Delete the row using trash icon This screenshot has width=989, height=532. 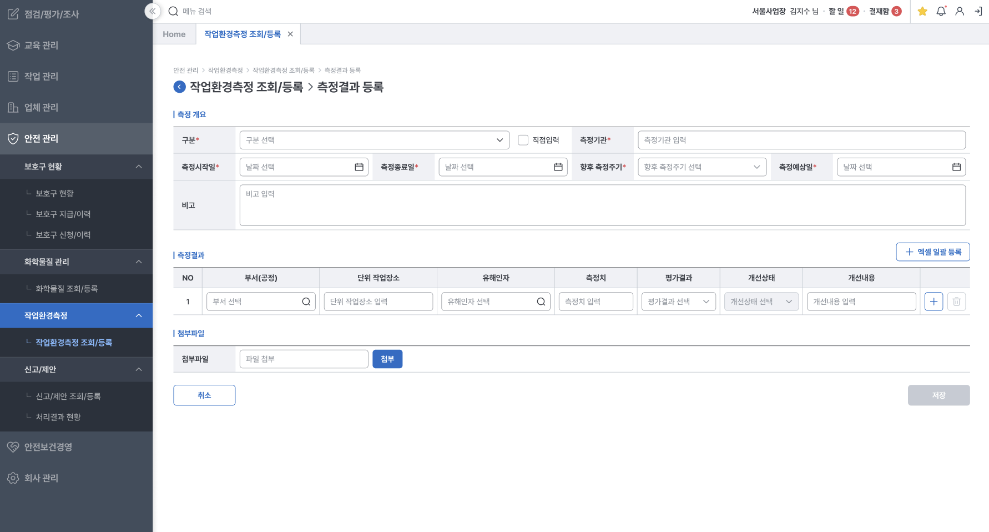click(x=956, y=302)
